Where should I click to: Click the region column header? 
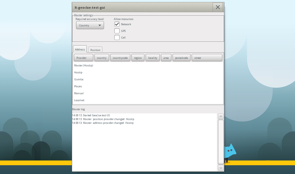click(x=138, y=58)
